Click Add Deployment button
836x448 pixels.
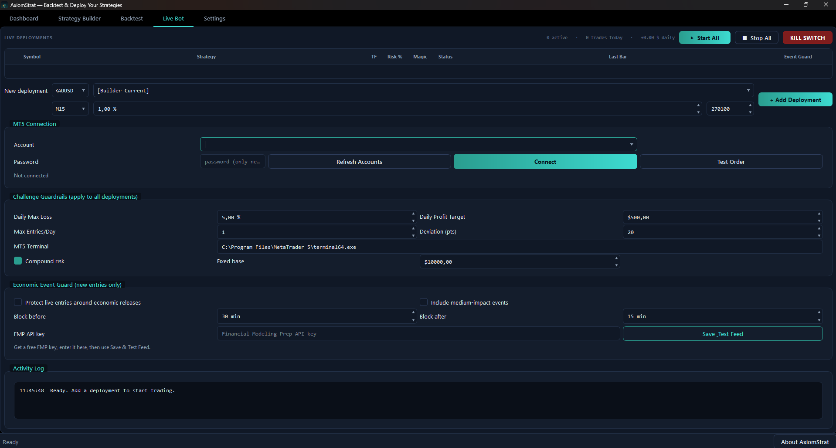795,100
